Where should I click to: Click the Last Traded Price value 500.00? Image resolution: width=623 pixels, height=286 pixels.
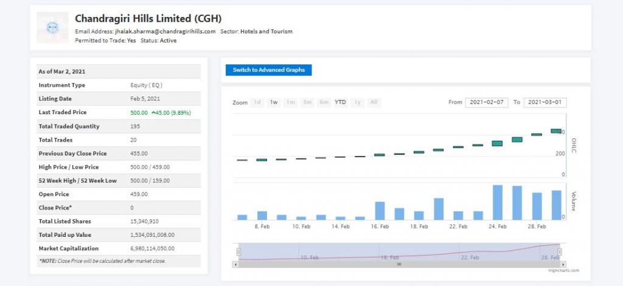click(139, 113)
